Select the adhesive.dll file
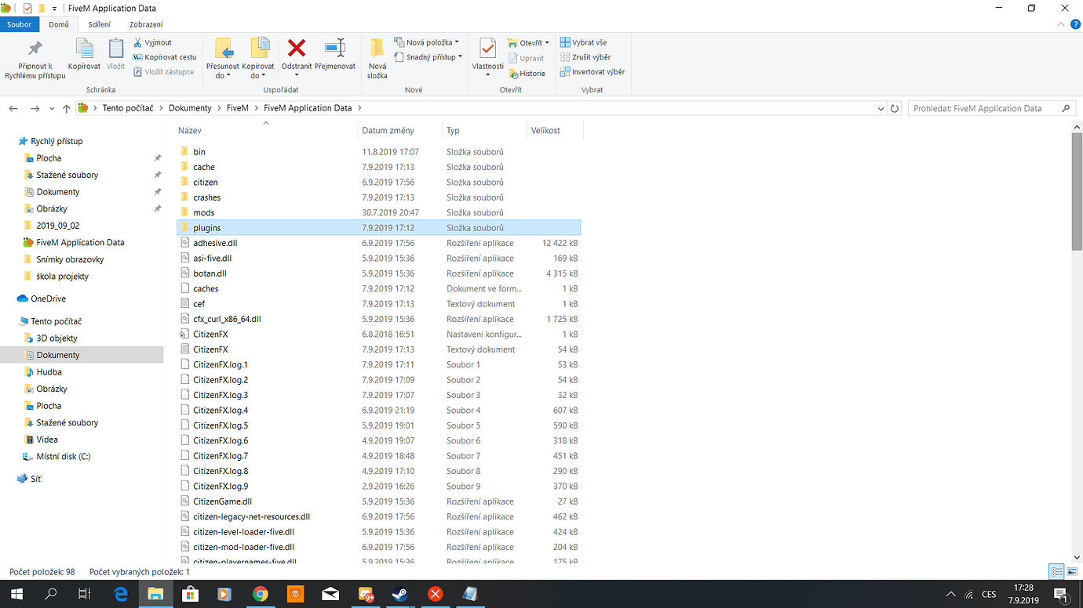Screen dimensions: 1083x608 215,243
